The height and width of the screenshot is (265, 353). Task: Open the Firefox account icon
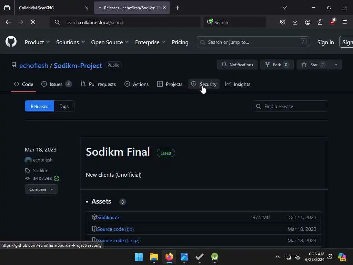307,22
